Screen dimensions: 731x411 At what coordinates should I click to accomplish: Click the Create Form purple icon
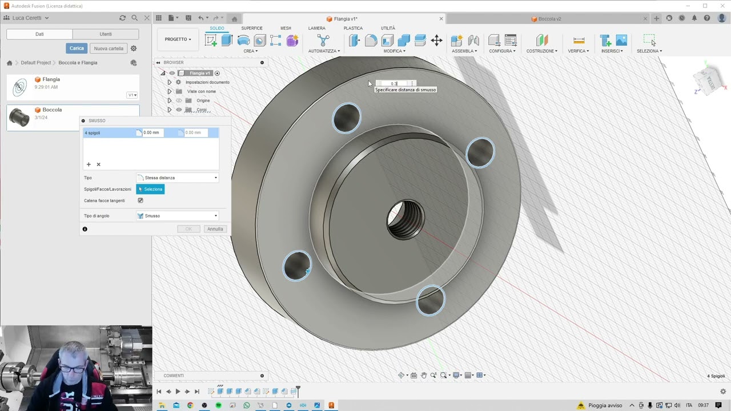[292, 40]
